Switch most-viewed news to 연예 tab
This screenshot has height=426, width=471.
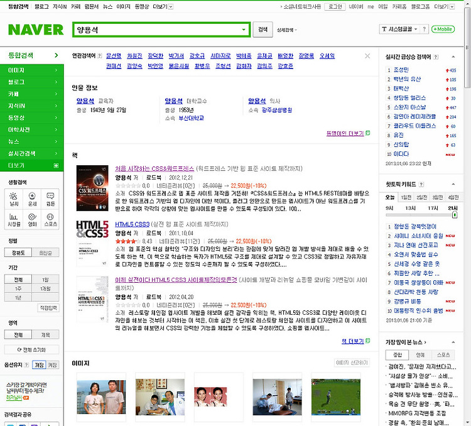(420, 355)
